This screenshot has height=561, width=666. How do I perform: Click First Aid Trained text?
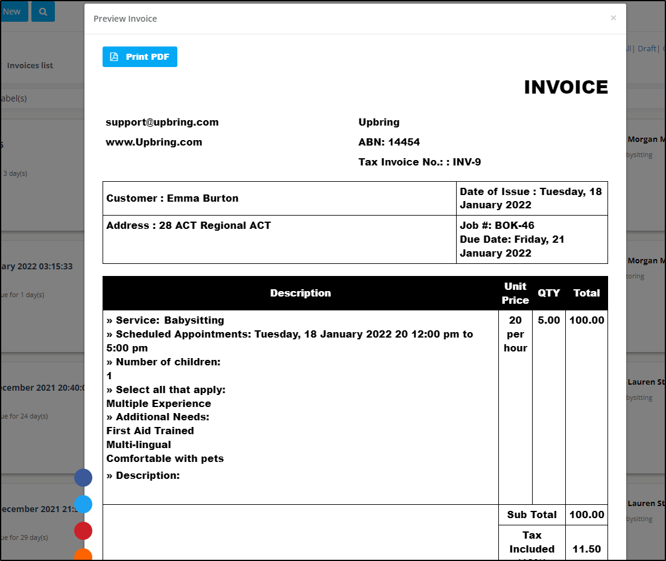click(x=150, y=431)
